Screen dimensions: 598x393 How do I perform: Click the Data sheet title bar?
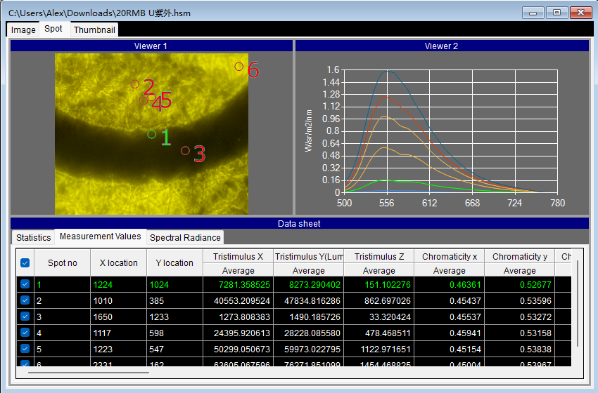point(300,223)
